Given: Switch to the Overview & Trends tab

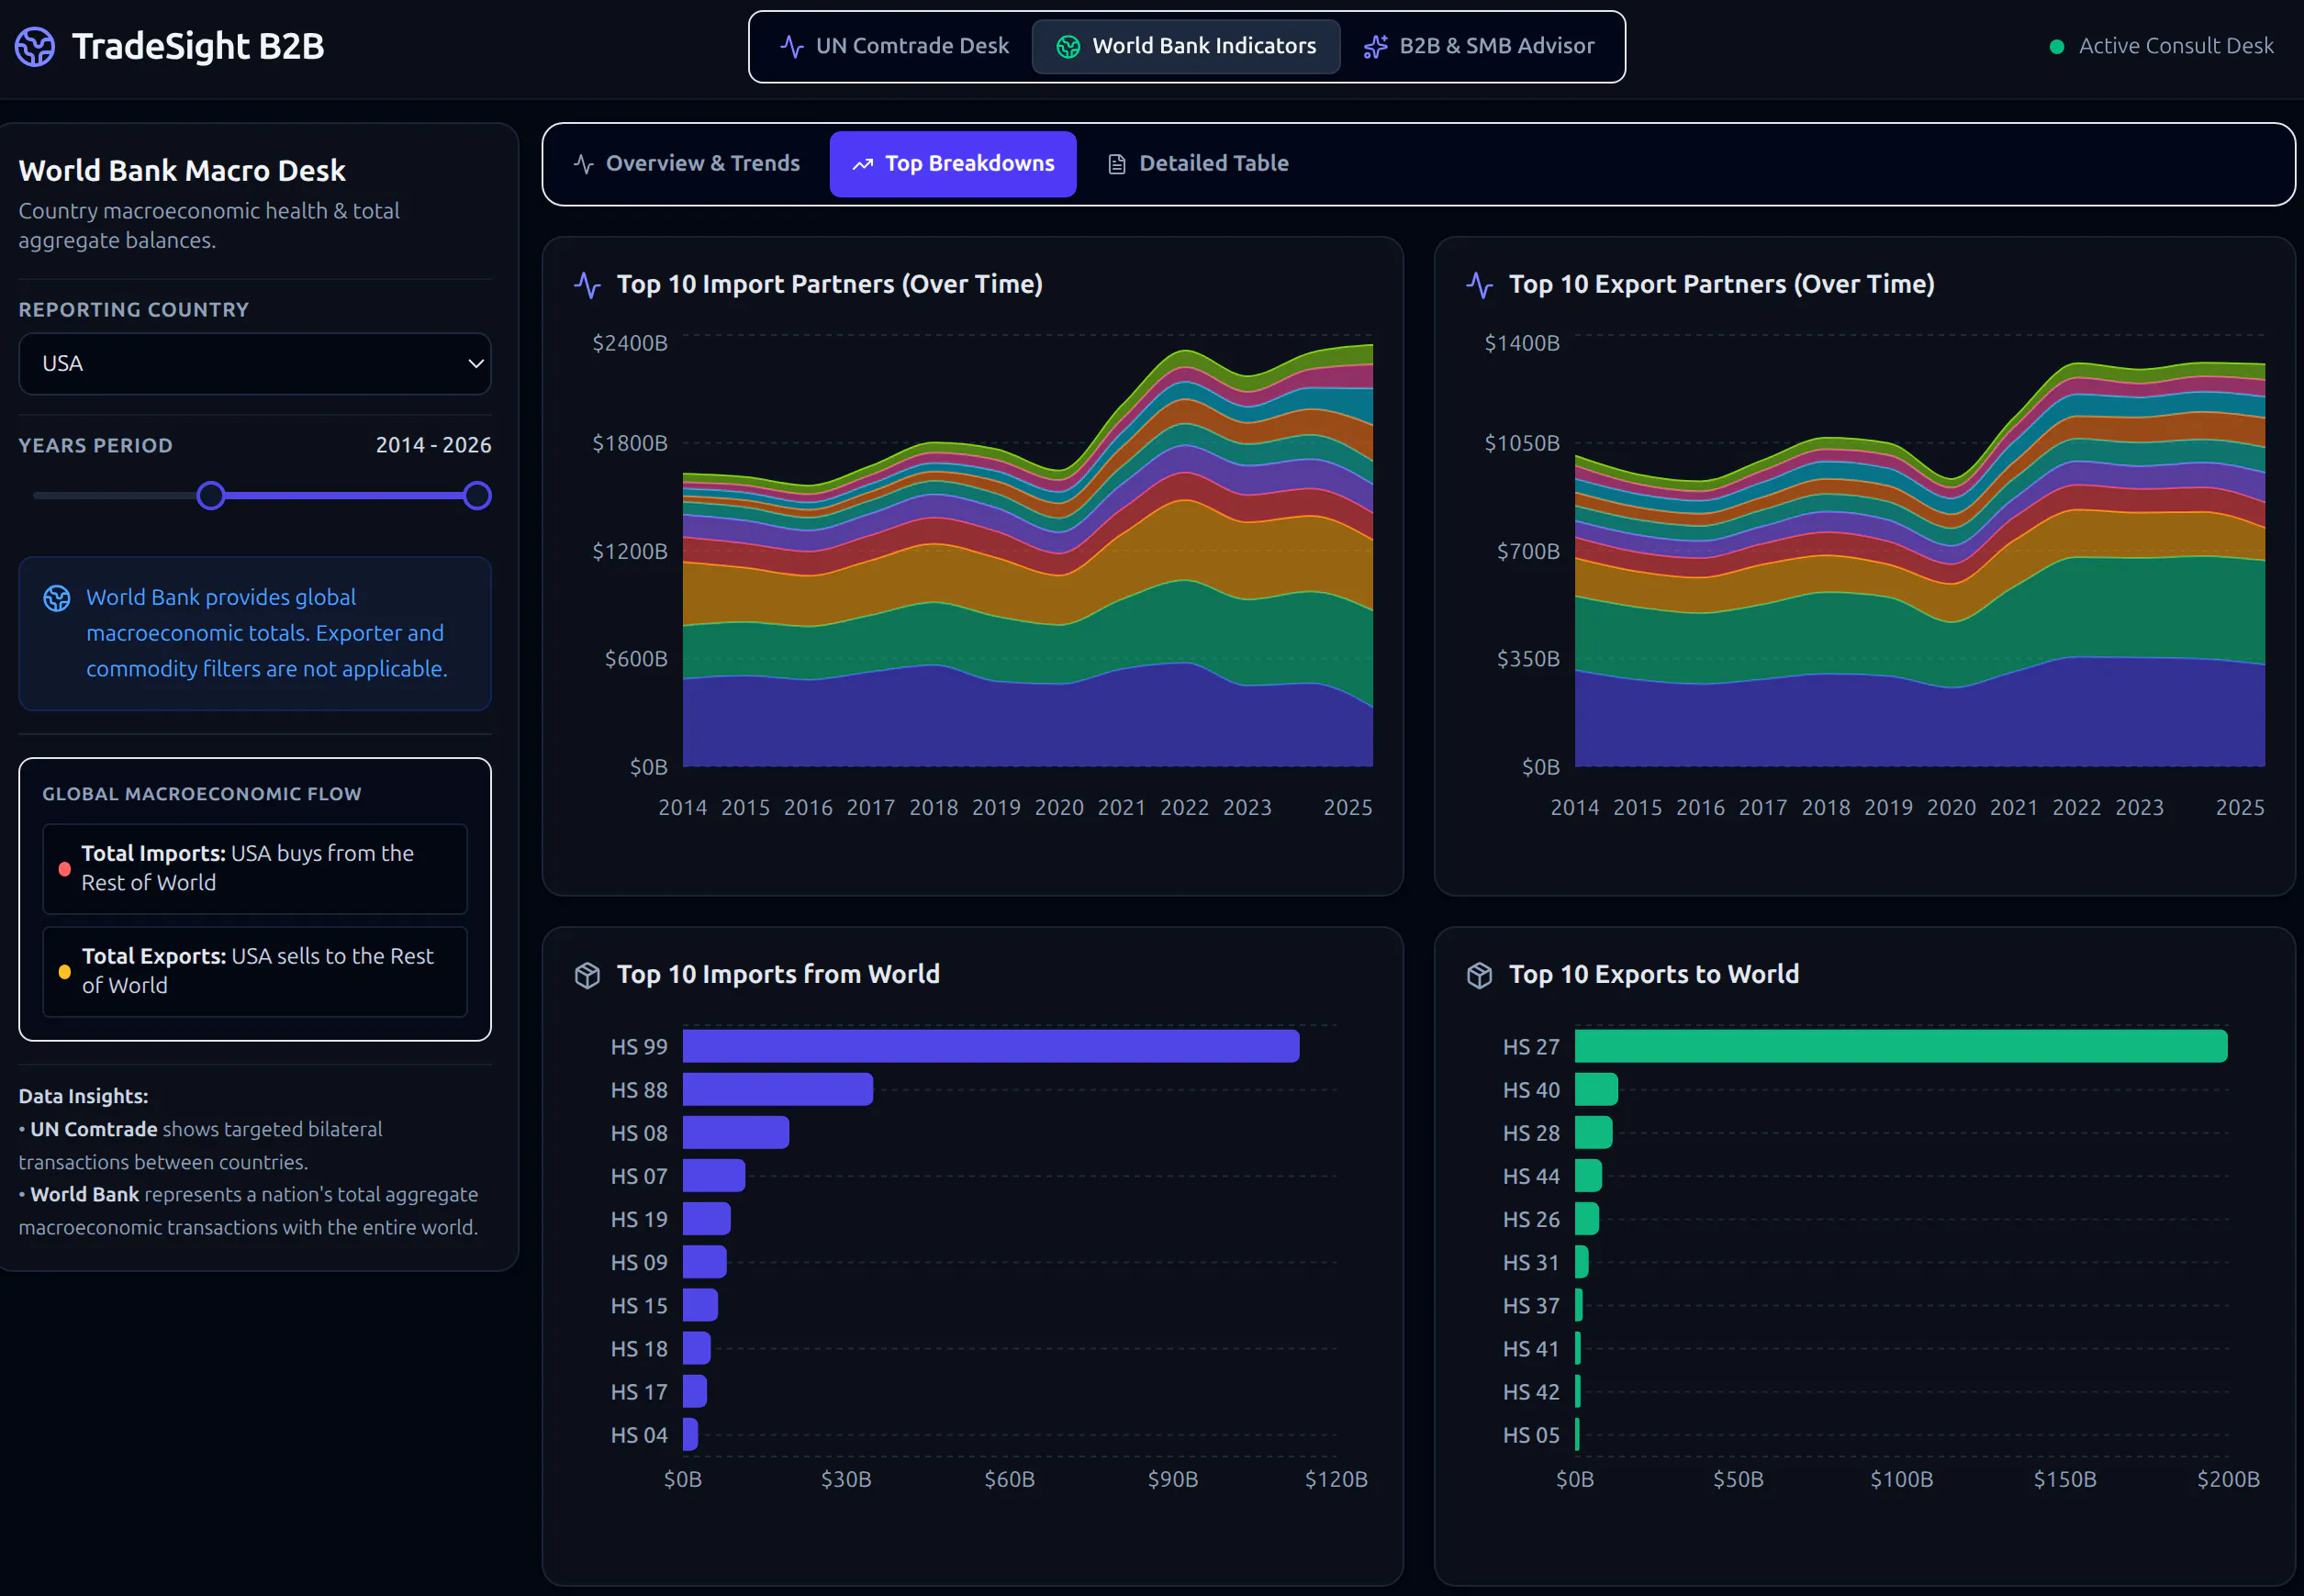Looking at the screenshot, I should coord(687,164).
